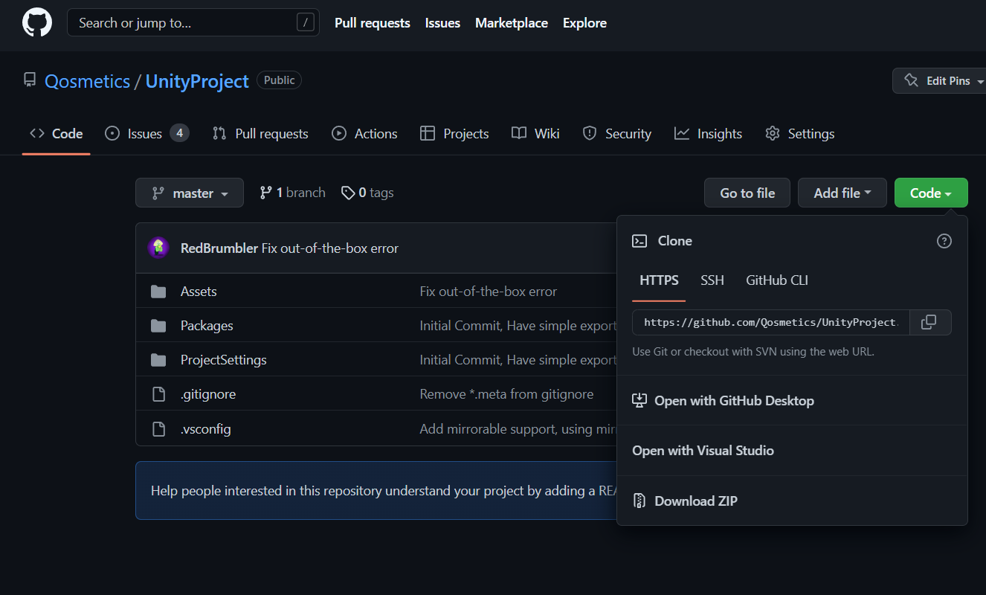Open .vsconfig row Add mirrorable support commit
The height and width of the screenshot is (595, 986).
click(x=518, y=429)
